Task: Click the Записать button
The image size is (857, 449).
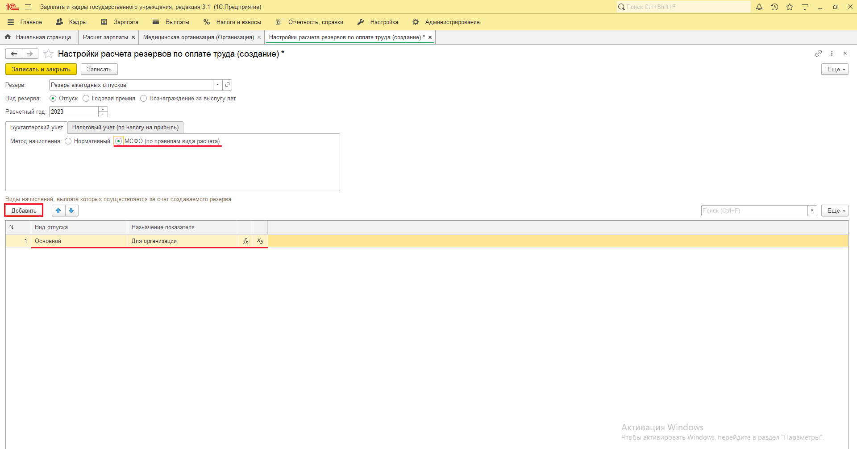Action: 99,69
